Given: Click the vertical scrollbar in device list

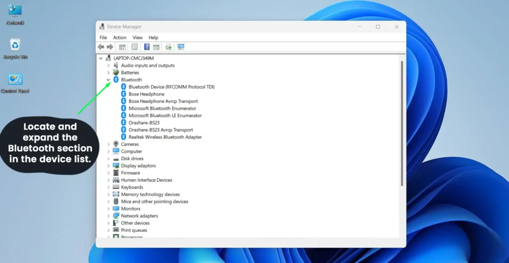Looking at the screenshot, I should (x=402, y=123).
